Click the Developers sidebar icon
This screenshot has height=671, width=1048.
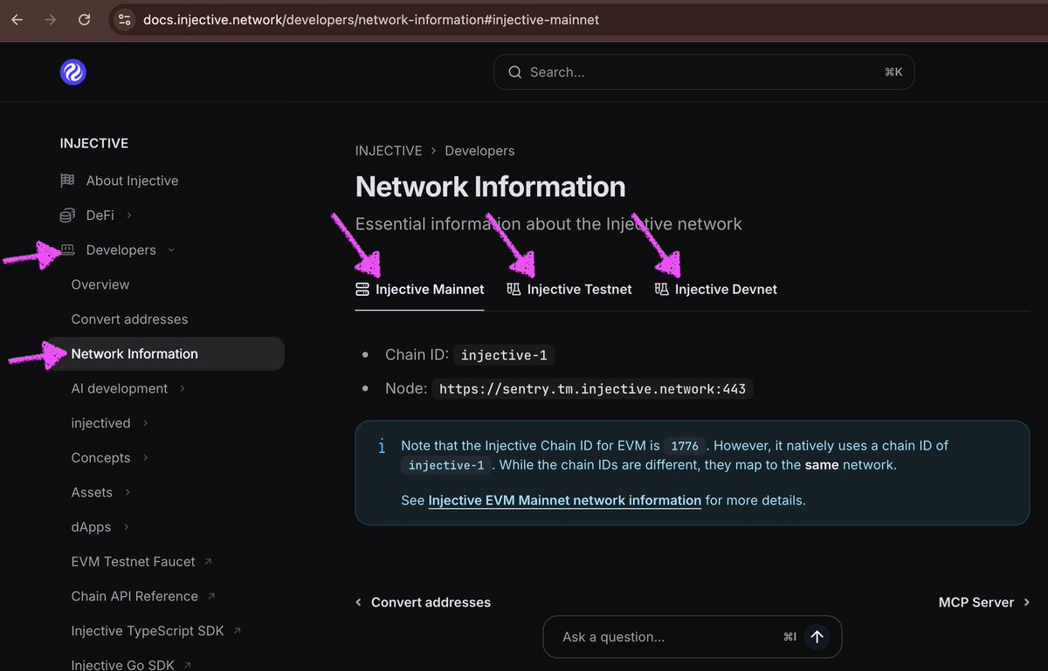click(67, 250)
